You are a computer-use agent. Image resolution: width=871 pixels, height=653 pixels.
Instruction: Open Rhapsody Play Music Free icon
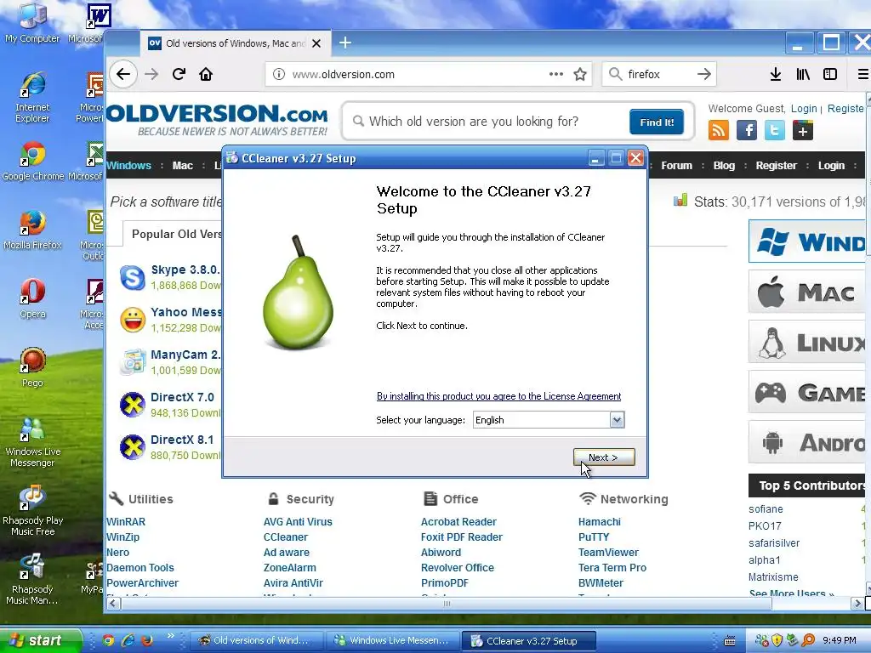[x=32, y=511]
